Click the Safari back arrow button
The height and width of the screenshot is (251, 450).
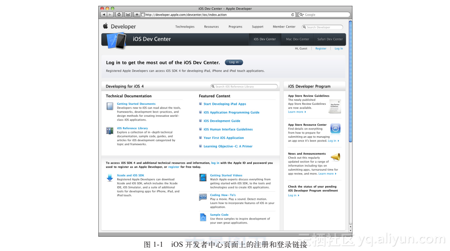click(x=104, y=14)
